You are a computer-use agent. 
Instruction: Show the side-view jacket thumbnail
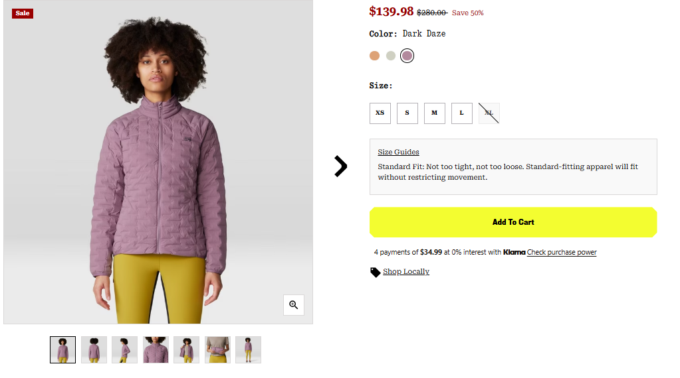[x=125, y=349]
